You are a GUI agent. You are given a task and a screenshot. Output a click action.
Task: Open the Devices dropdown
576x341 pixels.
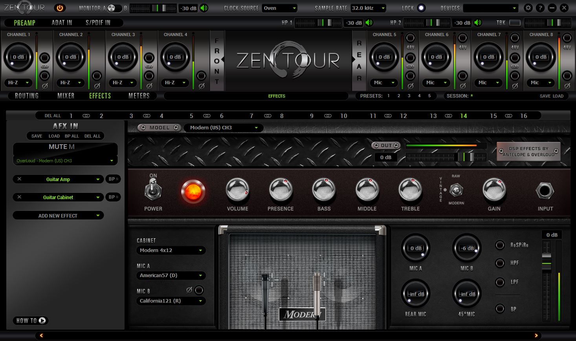pos(491,8)
